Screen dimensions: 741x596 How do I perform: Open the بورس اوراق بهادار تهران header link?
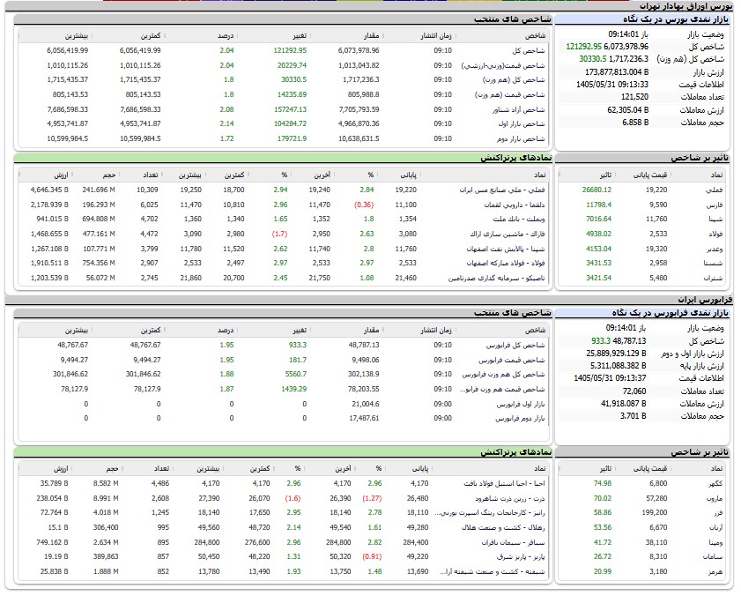coord(686,6)
